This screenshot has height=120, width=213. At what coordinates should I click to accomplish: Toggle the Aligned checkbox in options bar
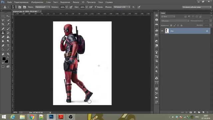(x=96, y=7)
